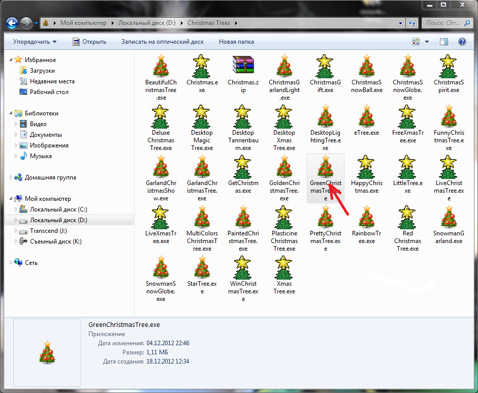Select the SnowmanGarland.exe icon
478x393 pixels.
pos(449,217)
